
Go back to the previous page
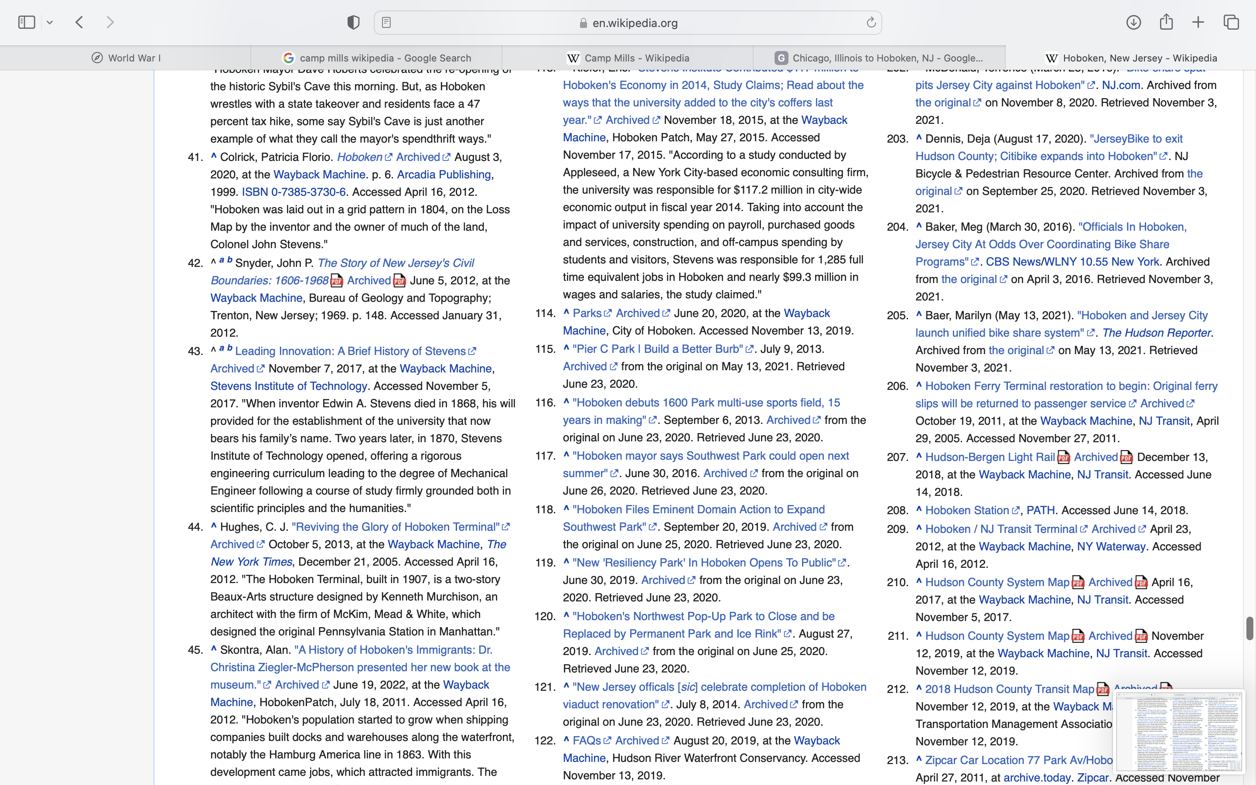tap(79, 22)
